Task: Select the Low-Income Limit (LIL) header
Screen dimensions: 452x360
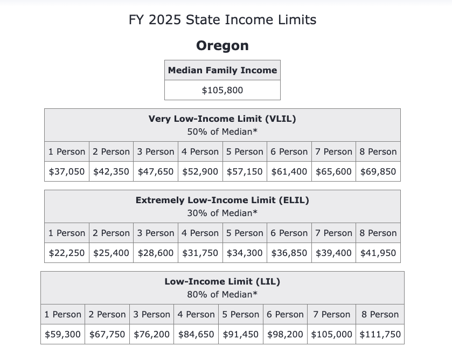Action: click(x=222, y=281)
